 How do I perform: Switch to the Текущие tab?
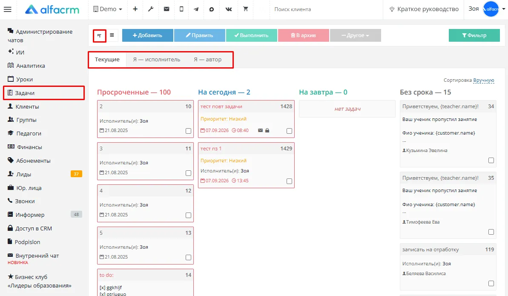tap(107, 59)
